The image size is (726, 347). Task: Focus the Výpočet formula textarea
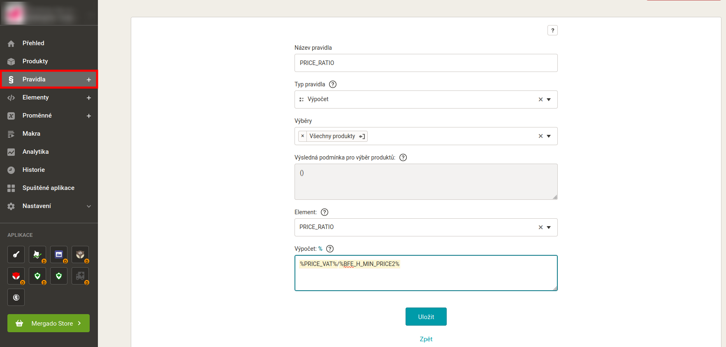click(426, 273)
